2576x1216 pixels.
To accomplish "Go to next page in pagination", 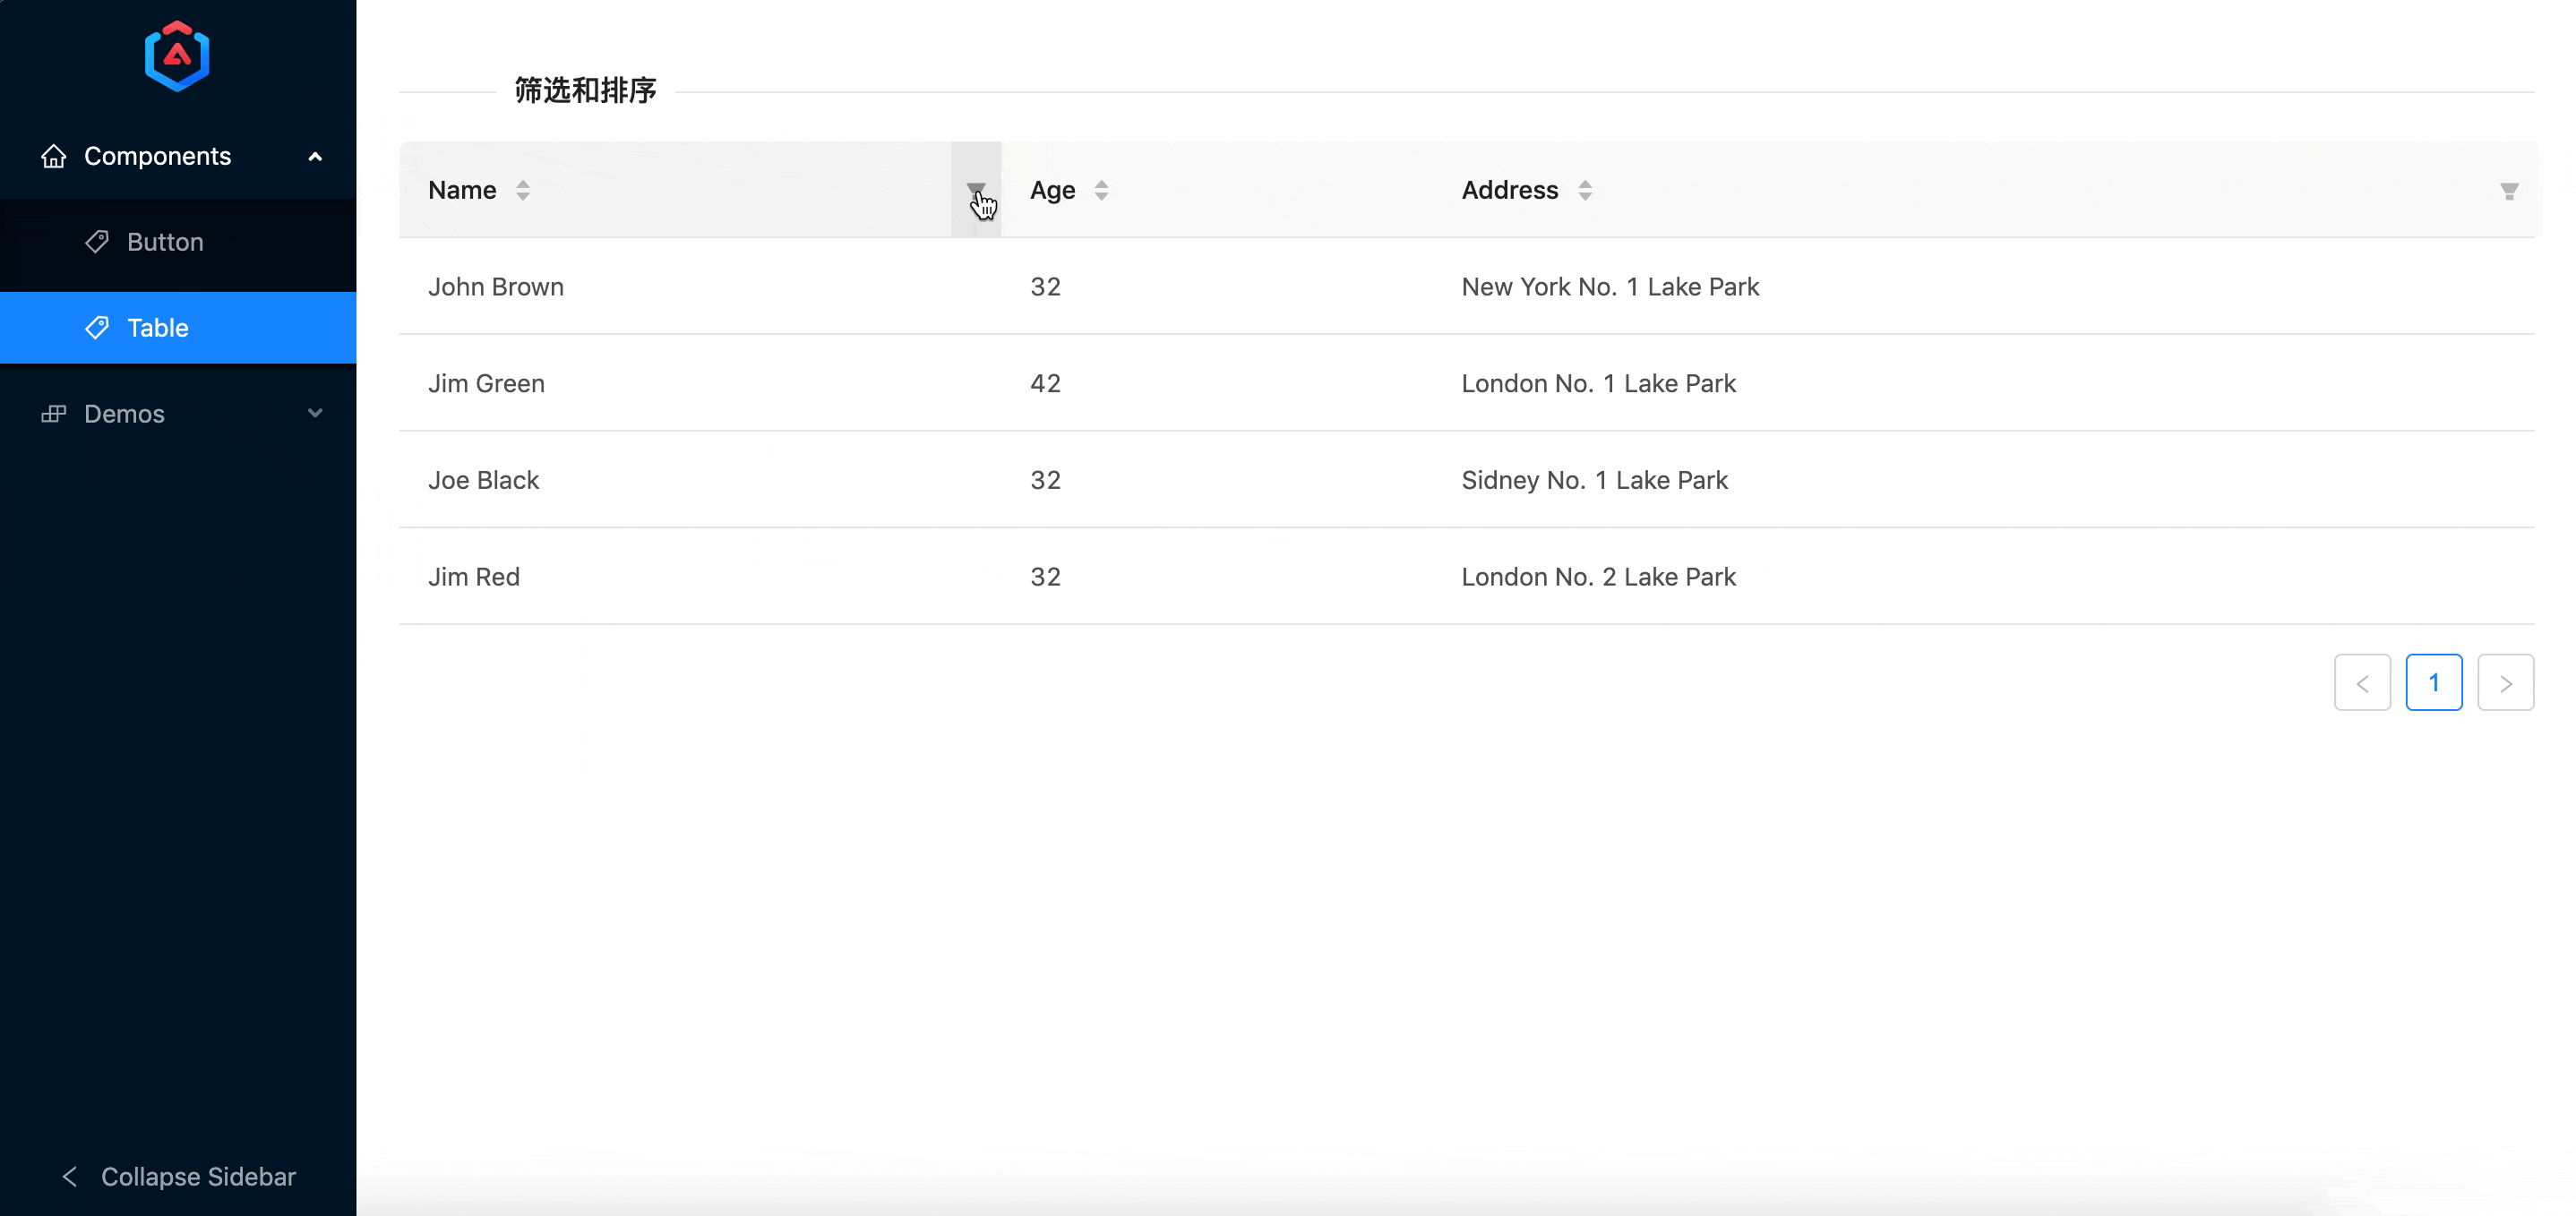I will pos(2505,683).
